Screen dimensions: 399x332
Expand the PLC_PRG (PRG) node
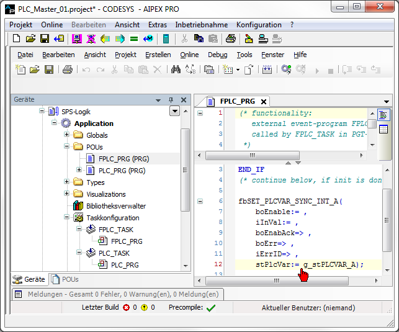79,169
